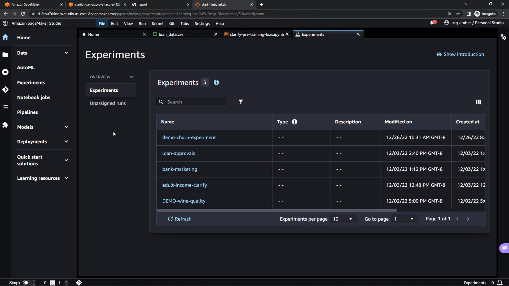This screenshot has height=286, width=509.
Task: Open the Git sidebar icon
Action: click(5, 90)
